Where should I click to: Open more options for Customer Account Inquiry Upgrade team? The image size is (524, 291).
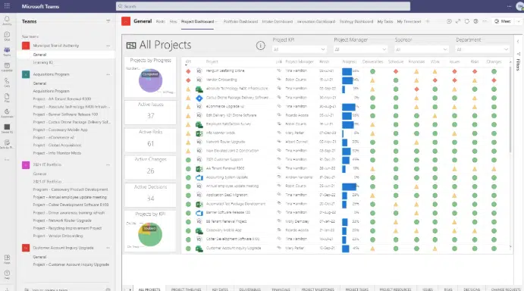(108, 248)
